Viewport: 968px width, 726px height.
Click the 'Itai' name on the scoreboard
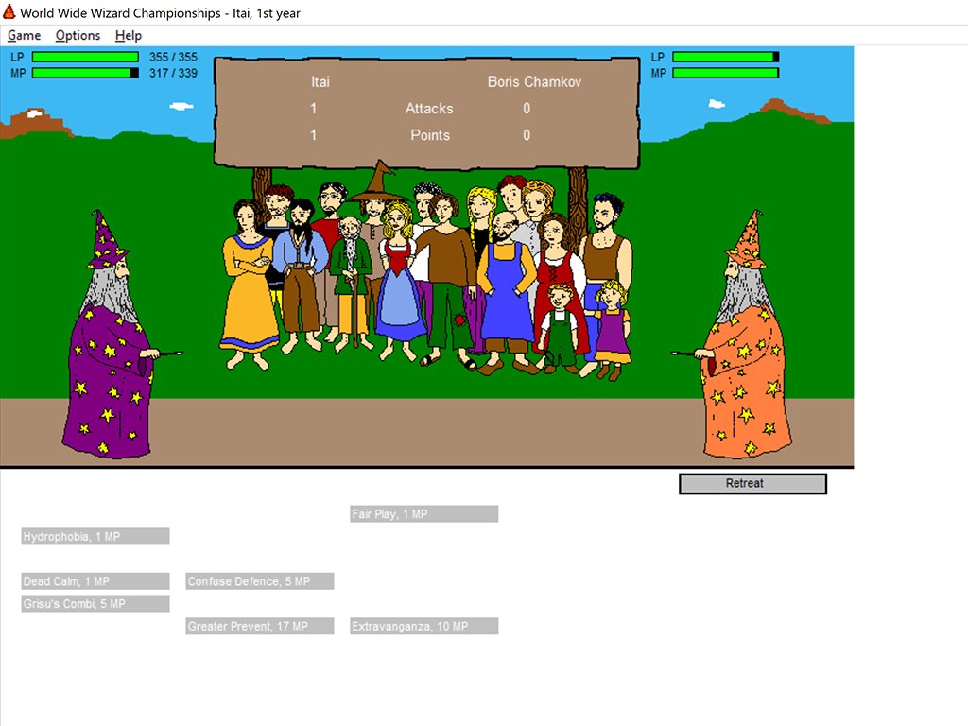click(320, 81)
